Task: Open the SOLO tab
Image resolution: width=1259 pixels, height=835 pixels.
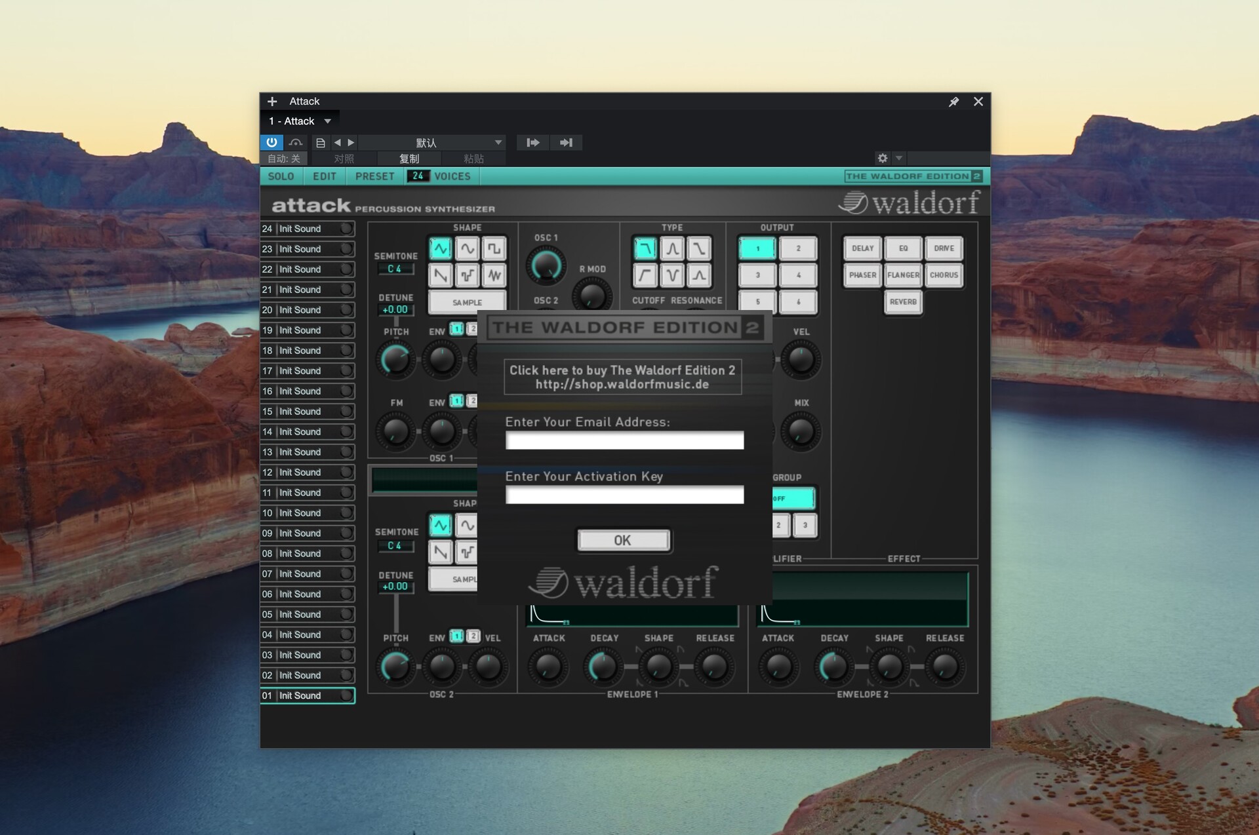Action: [x=281, y=176]
